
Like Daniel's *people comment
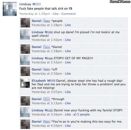click(x=68, y=25)
